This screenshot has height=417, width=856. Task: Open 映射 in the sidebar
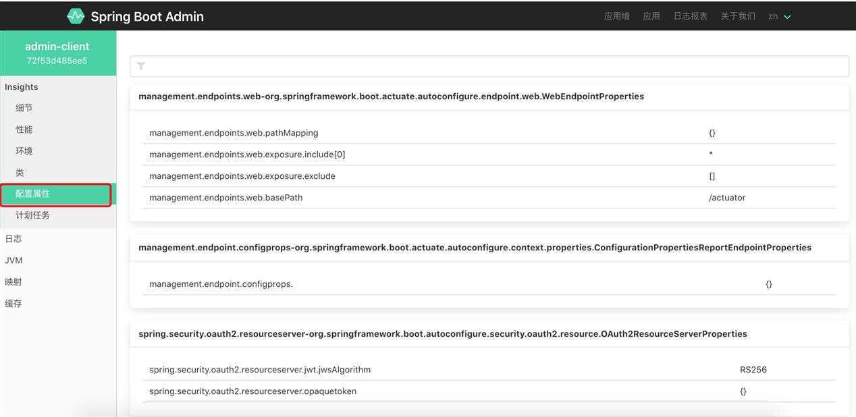click(14, 282)
